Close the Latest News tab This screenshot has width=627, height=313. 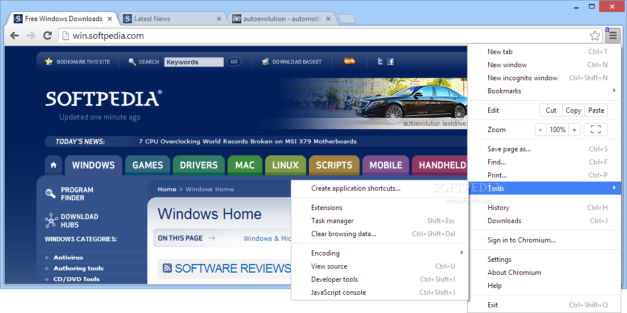coord(219,18)
